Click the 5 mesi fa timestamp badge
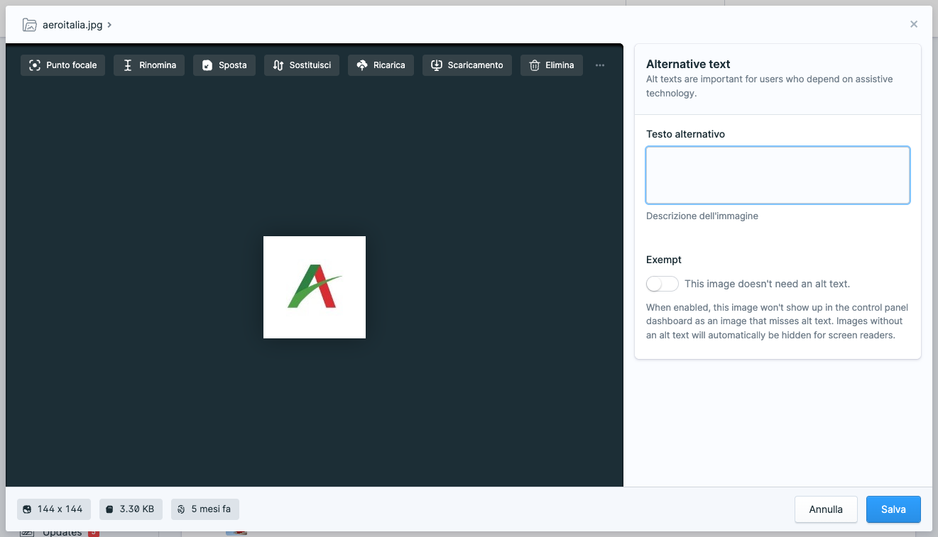938x537 pixels. pos(205,509)
